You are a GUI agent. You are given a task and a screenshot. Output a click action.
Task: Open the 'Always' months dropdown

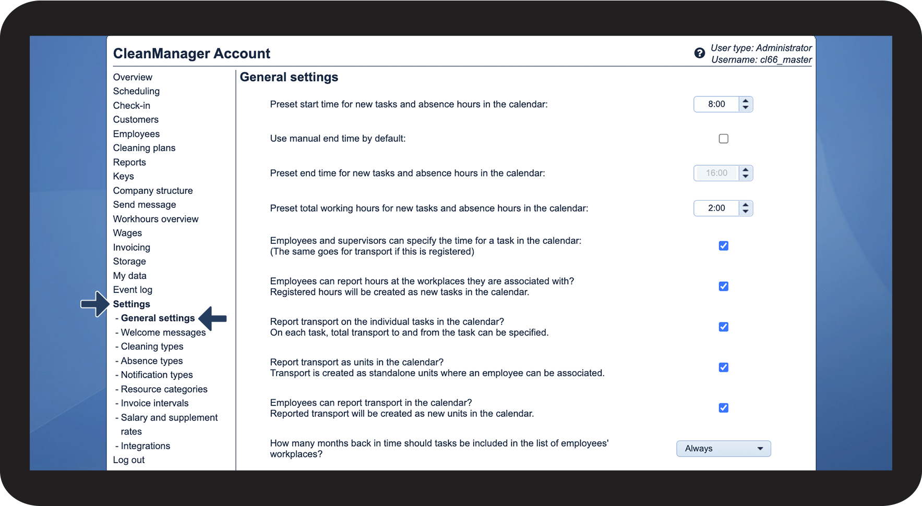723,449
